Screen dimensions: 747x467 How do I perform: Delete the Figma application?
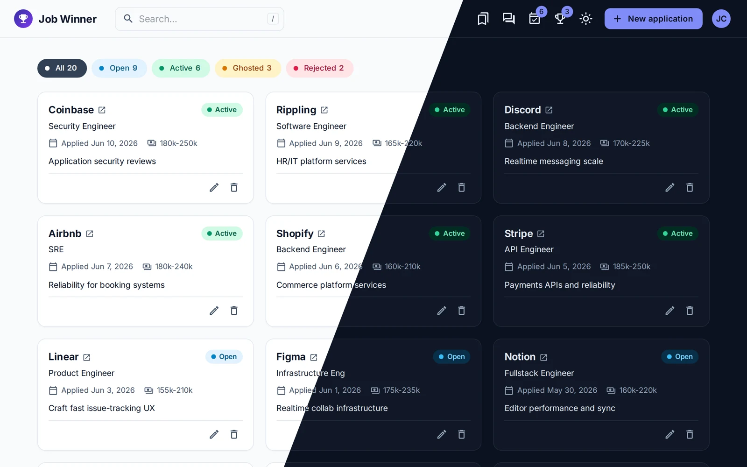(x=462, y=435)
